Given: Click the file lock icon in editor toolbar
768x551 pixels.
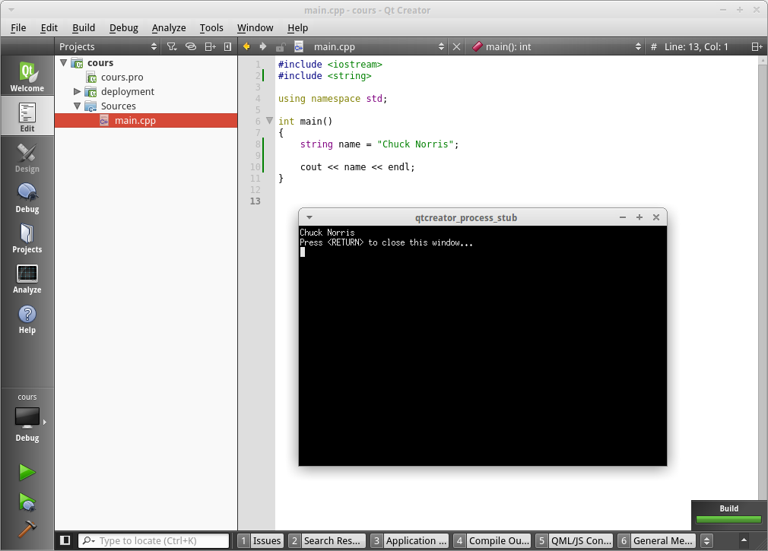Looking at the screenshot, I should point(281,47).
